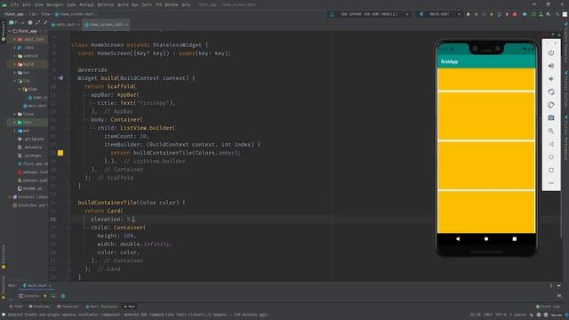Viewport: 569px width, 320px height.
Task: Click the itemCount: 20 code line
Action: [126, 136]
